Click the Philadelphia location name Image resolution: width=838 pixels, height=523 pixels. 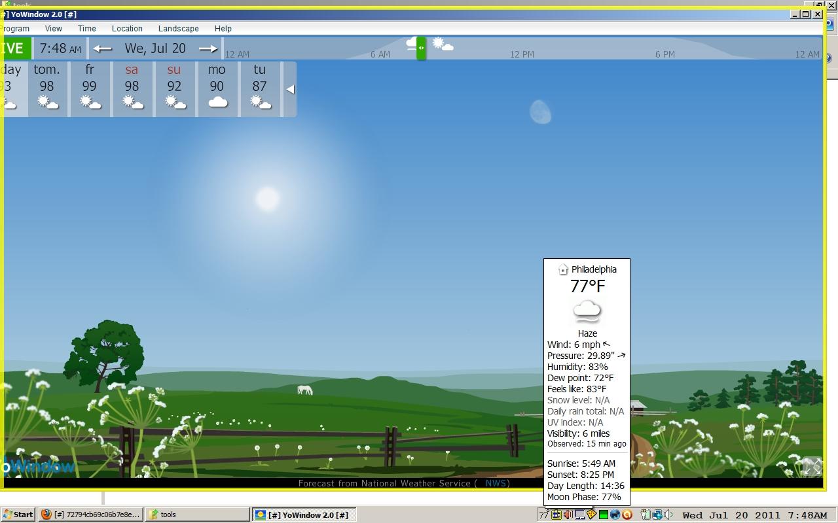tap(594, 269)
